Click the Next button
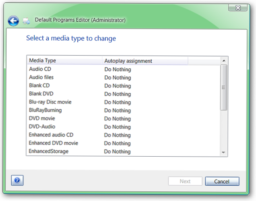The width and height of the screenshot is (256, 201). [185, 181]
